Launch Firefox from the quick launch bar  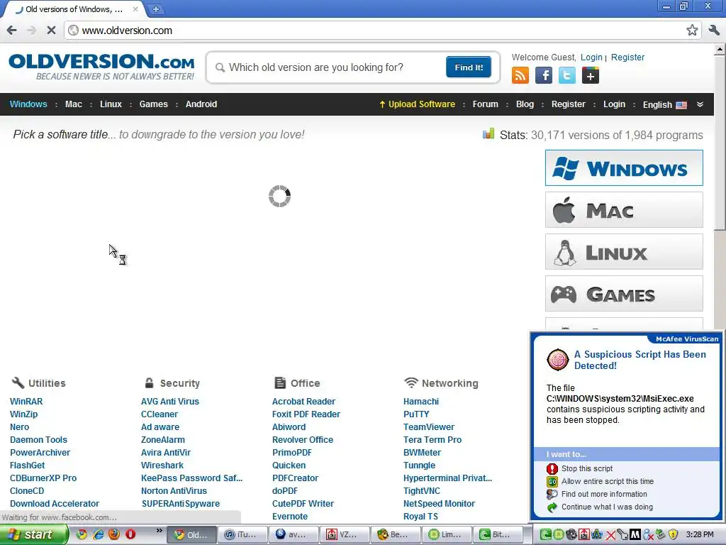[x=114, y=534]
